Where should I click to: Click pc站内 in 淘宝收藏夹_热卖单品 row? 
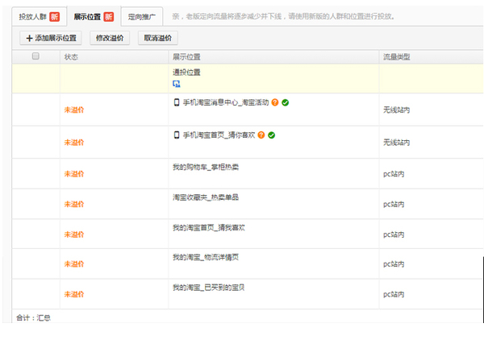point(394,205)
